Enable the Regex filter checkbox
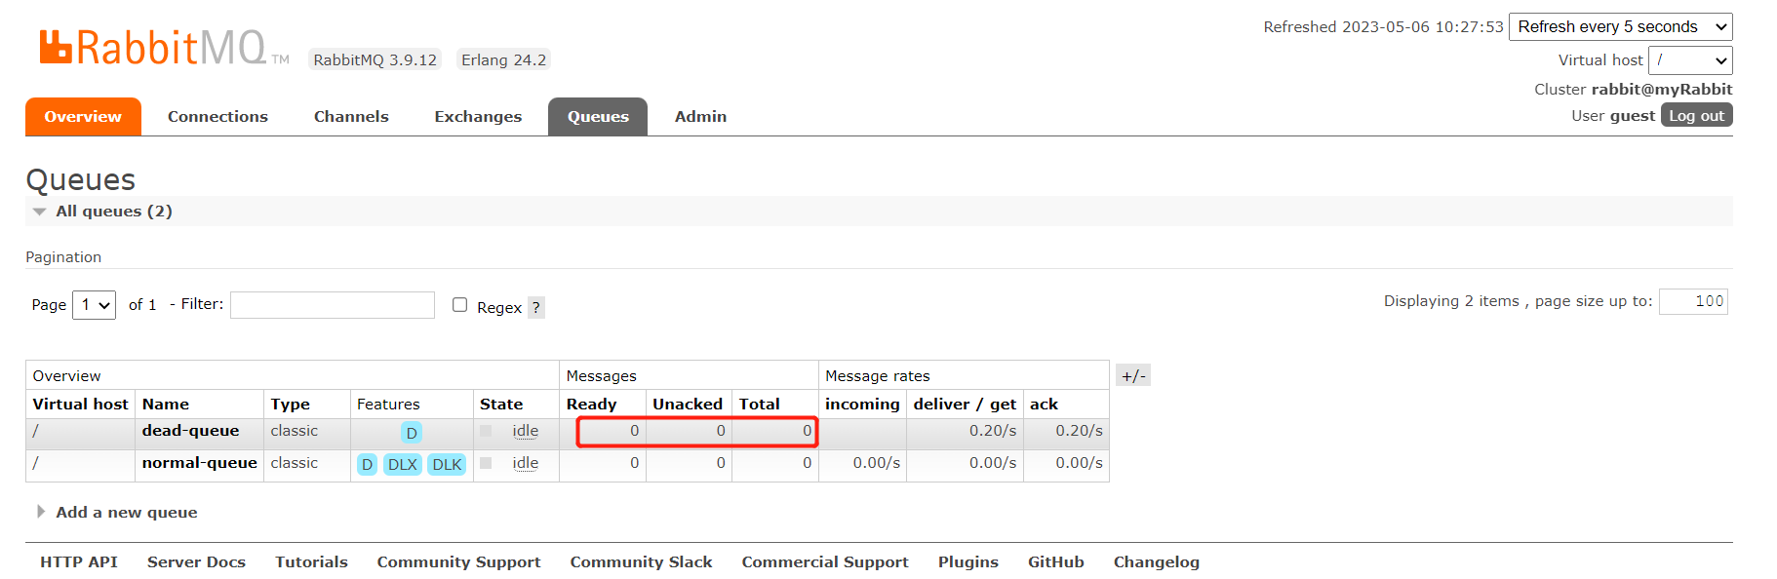 pos(460,305)
